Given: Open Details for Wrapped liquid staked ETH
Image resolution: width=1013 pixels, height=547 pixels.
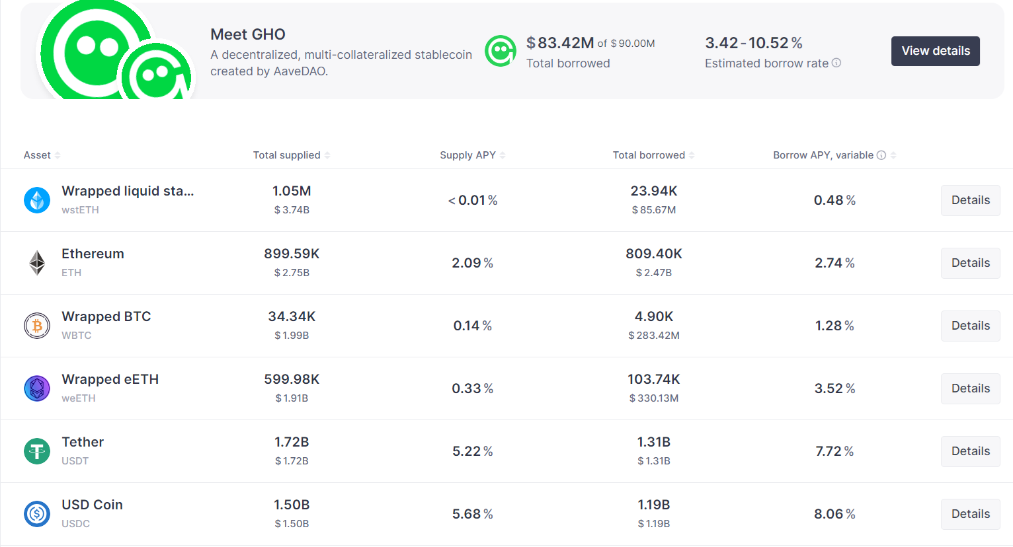Looking at the screenshot, I should tap(970, 200).
